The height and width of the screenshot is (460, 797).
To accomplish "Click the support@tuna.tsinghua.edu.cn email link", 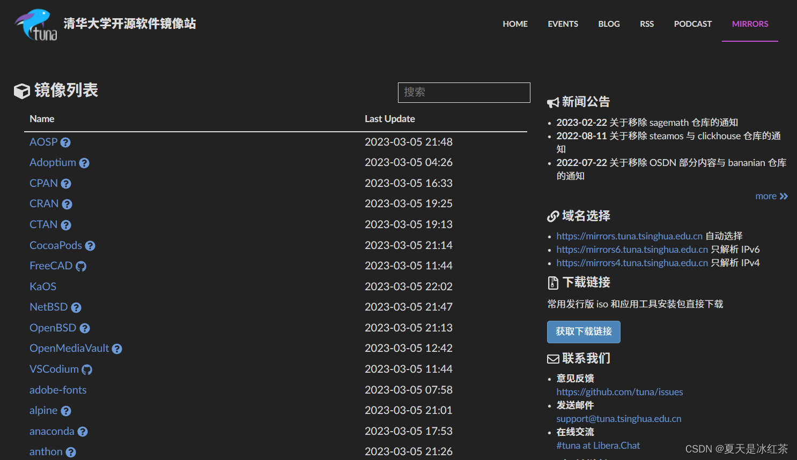I will point(618,419).
